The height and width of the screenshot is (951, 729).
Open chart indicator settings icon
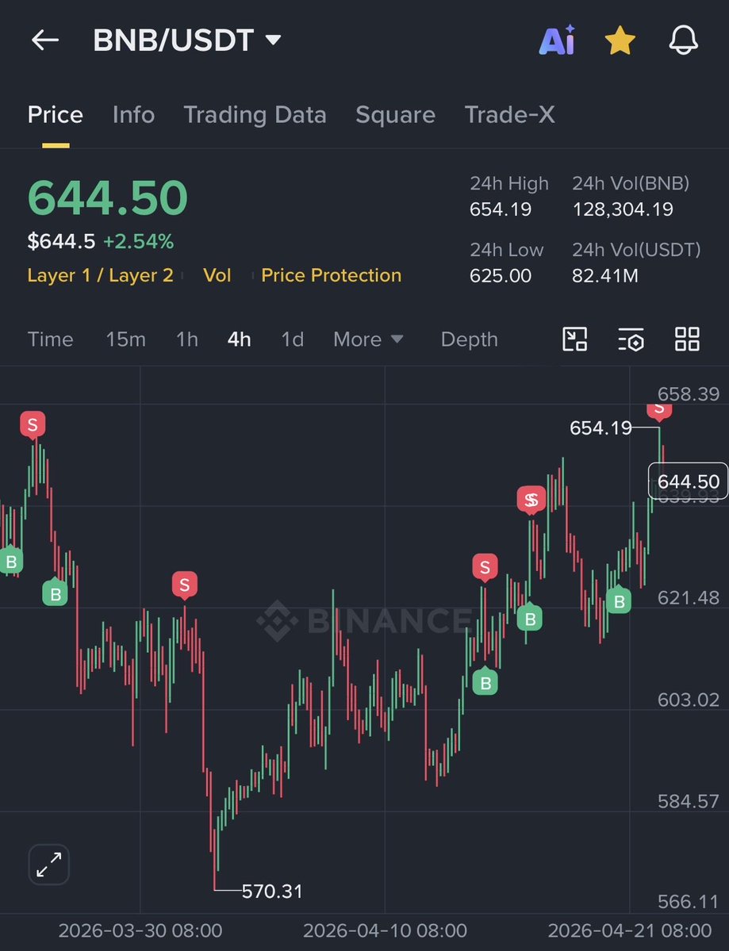pos(631,339)
